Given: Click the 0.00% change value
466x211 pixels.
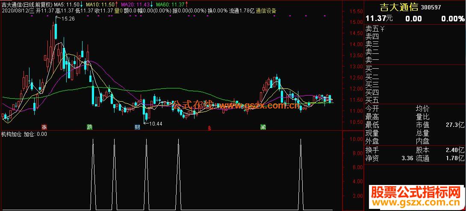Looking at the screenshot, I should (x=453, y=19).
